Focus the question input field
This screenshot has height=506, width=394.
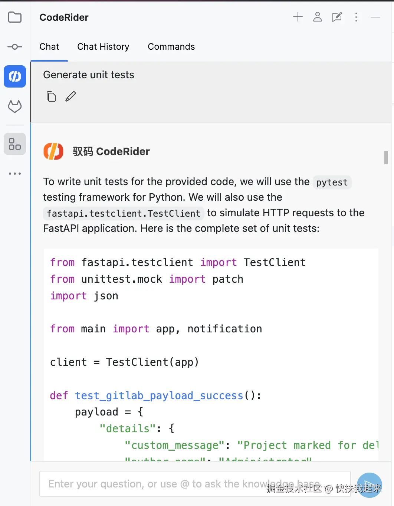click(195, 484)
